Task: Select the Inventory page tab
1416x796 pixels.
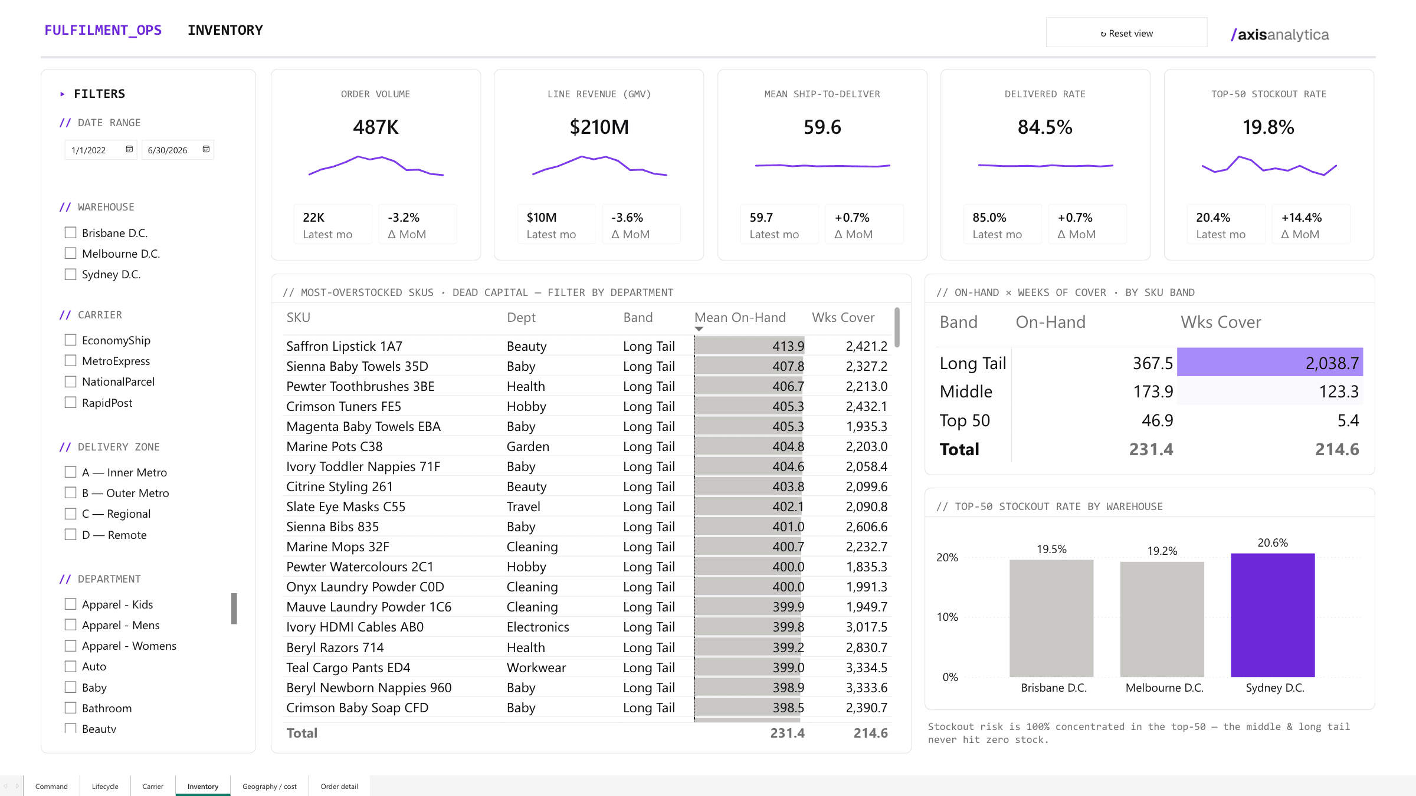Action: click(203, 786)
